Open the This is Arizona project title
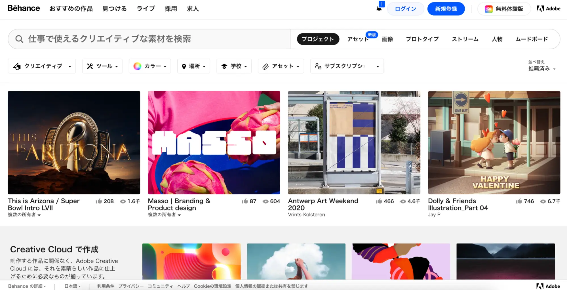 pos(44,204)
